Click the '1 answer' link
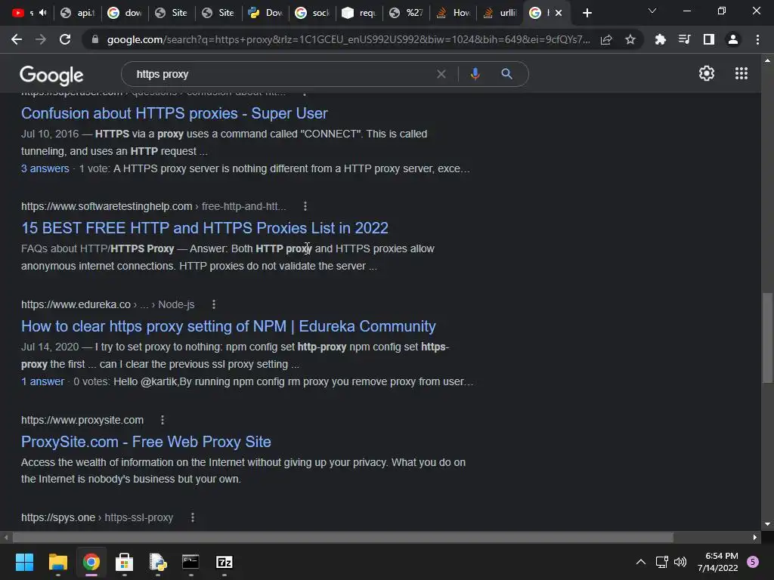This screenshot has height=580, width=774. 42,381
